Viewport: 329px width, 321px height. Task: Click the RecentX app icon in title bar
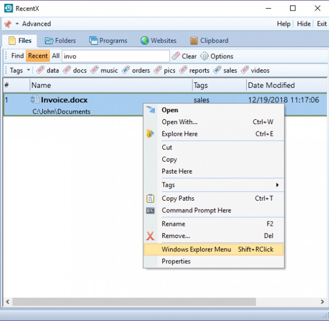coord(9,8)
